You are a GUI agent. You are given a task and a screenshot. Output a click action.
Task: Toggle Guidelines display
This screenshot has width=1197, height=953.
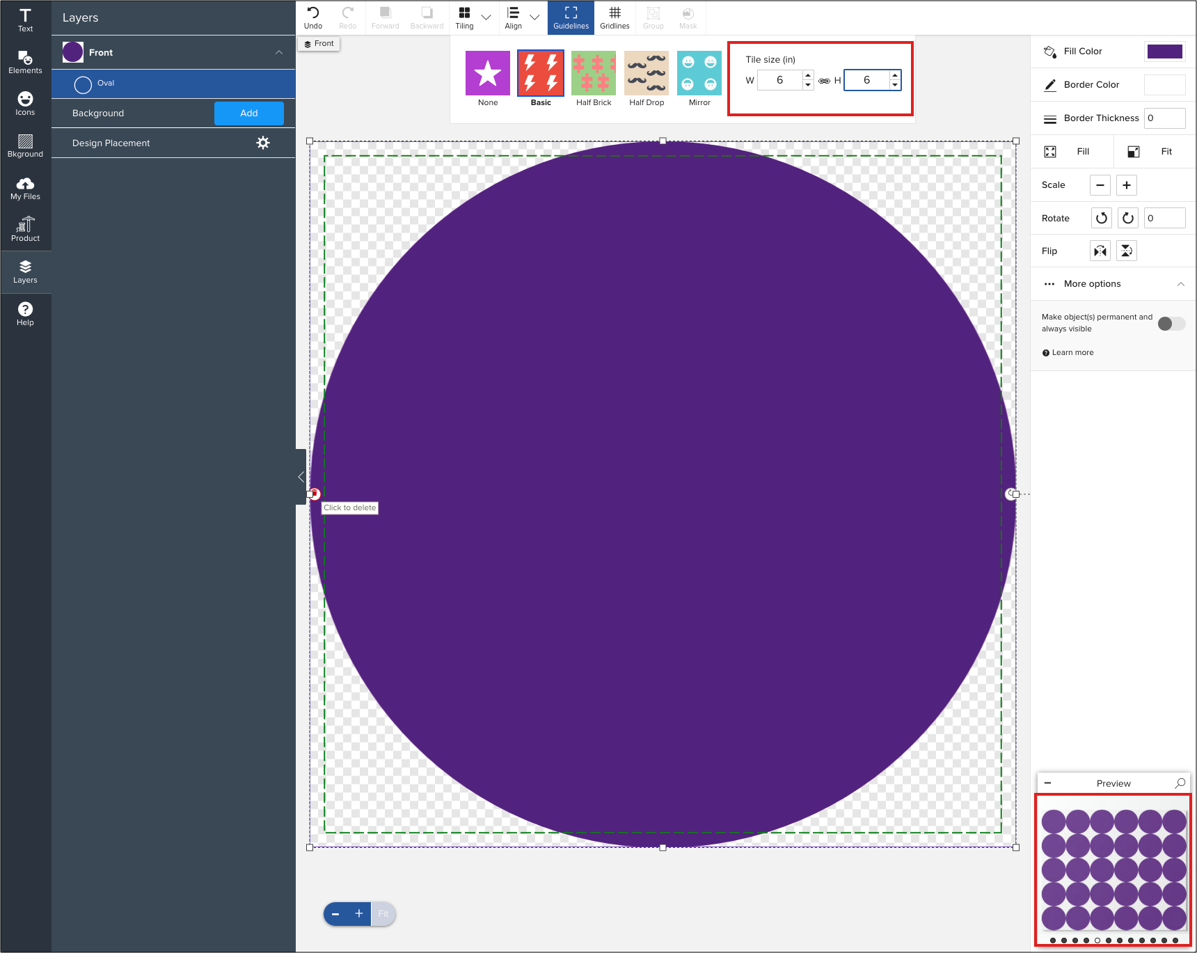click(571, 18)
